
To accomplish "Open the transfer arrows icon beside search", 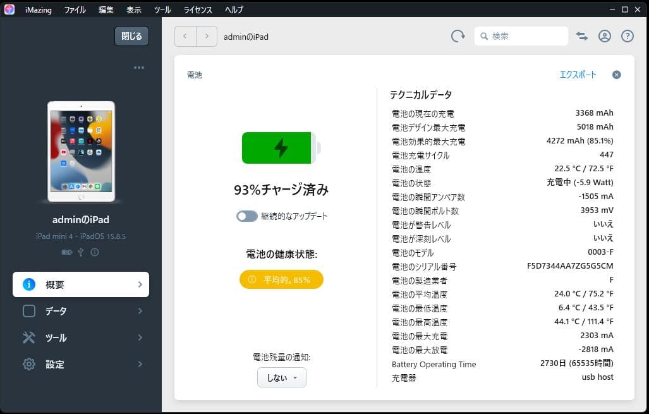I will pyautogui.click(x=582, y=37).
